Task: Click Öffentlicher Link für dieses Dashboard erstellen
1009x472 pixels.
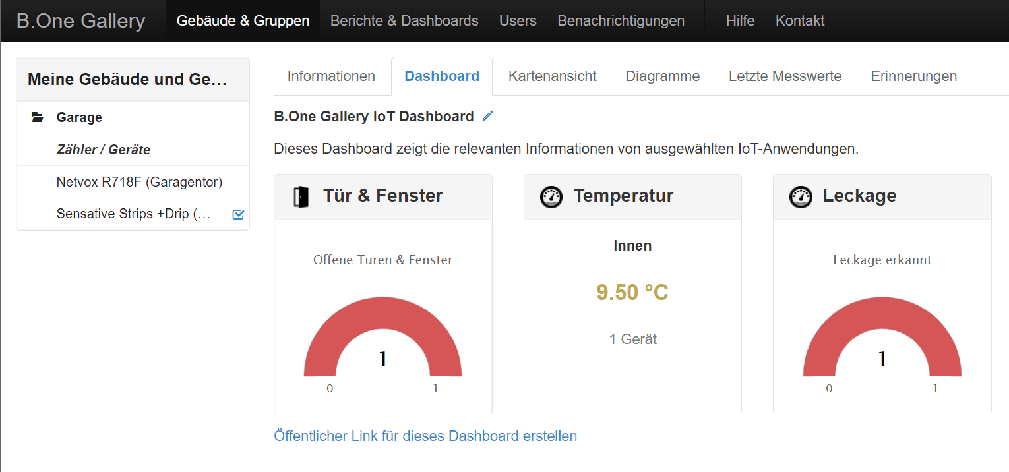Action: (425, 436)
